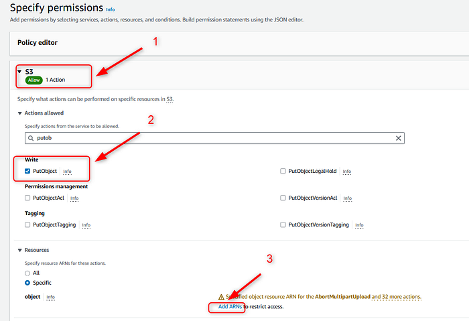Click Add ARNs link
This screenshot has height=321, width=469.
click(230, 307)
